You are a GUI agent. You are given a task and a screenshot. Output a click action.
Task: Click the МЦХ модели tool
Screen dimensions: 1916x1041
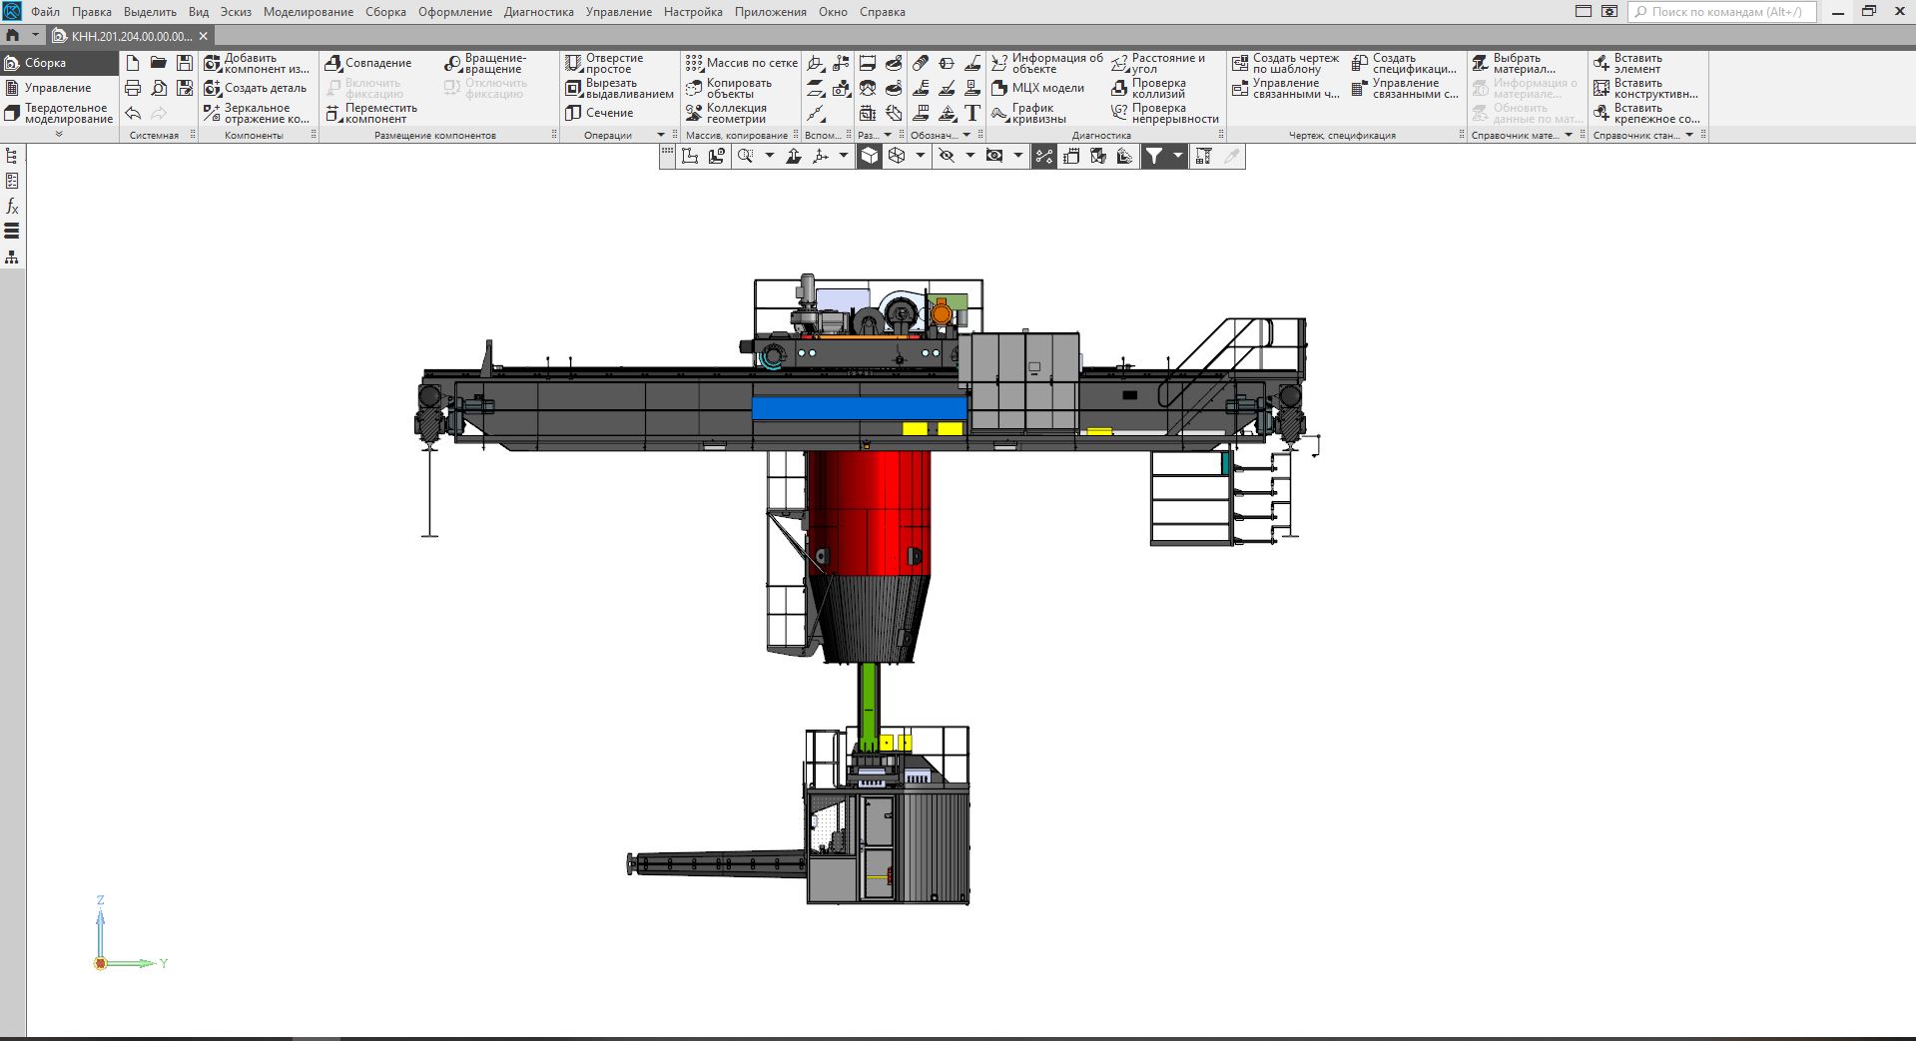(1038, 88)
